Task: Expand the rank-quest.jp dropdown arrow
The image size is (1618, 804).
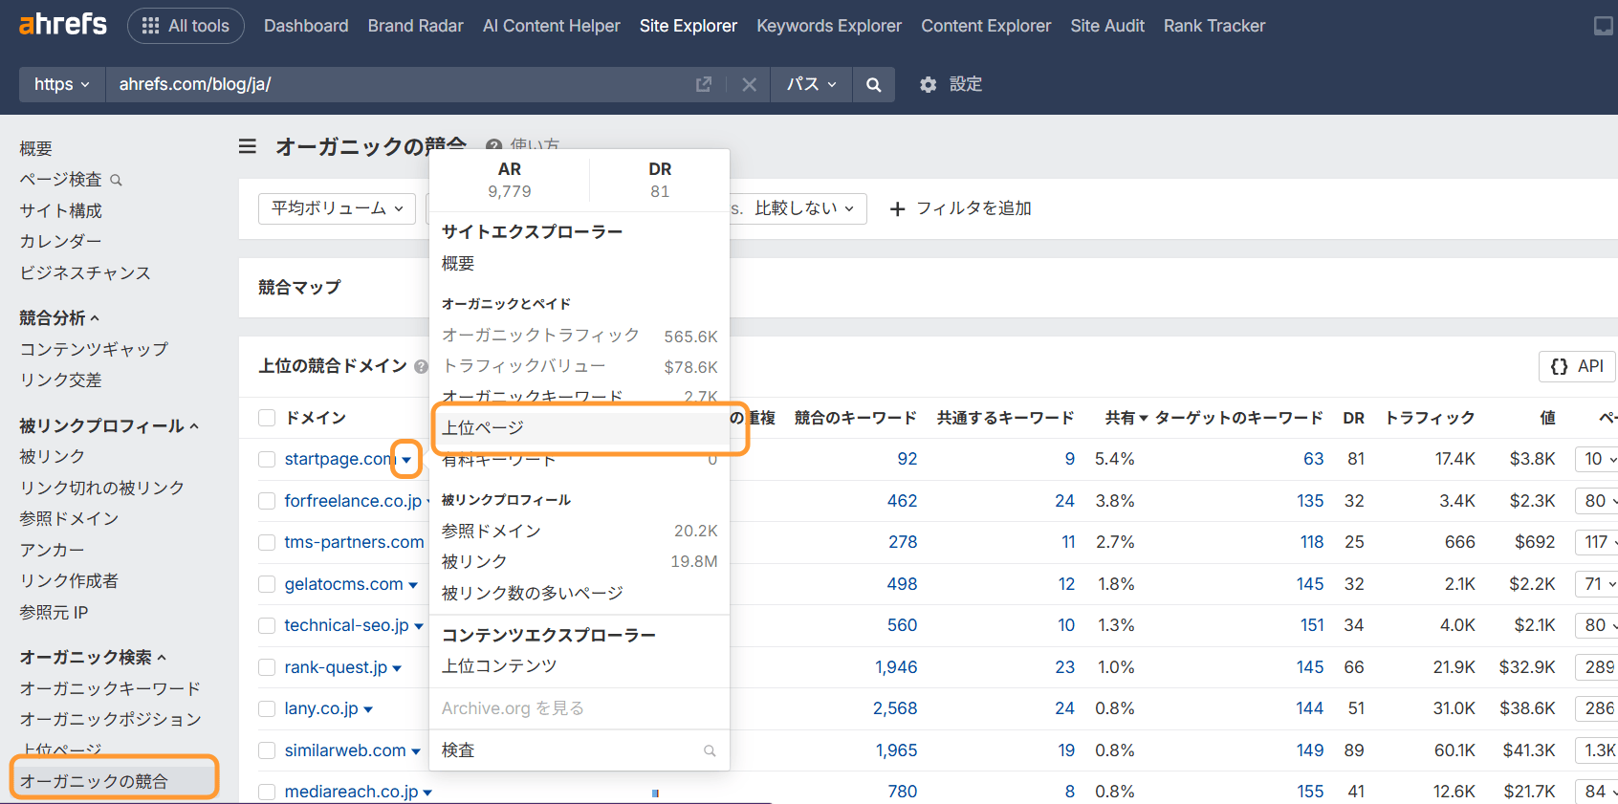Action: 397,668
